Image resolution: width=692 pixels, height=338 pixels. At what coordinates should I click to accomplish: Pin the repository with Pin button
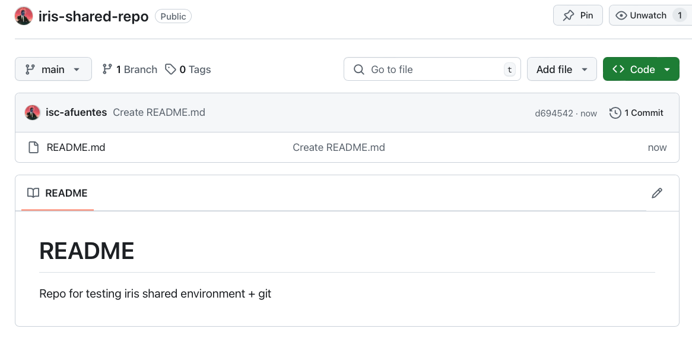[x=577, y=15]
